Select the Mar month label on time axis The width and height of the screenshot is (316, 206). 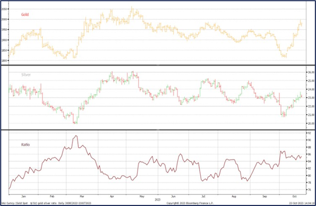(82, 196)
